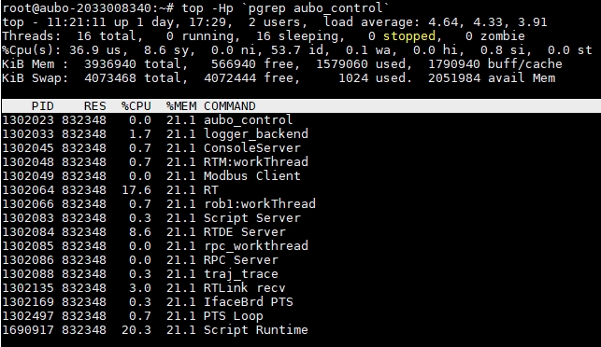
Task: Click the 4073468 swap total value
Action: click(x=109, y=78)
